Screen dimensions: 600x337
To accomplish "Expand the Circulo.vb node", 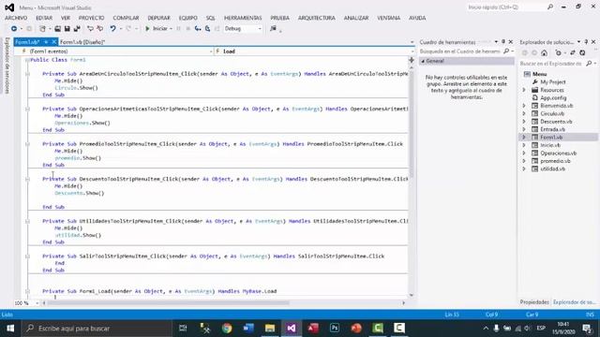I will click(x=524, y=113).
